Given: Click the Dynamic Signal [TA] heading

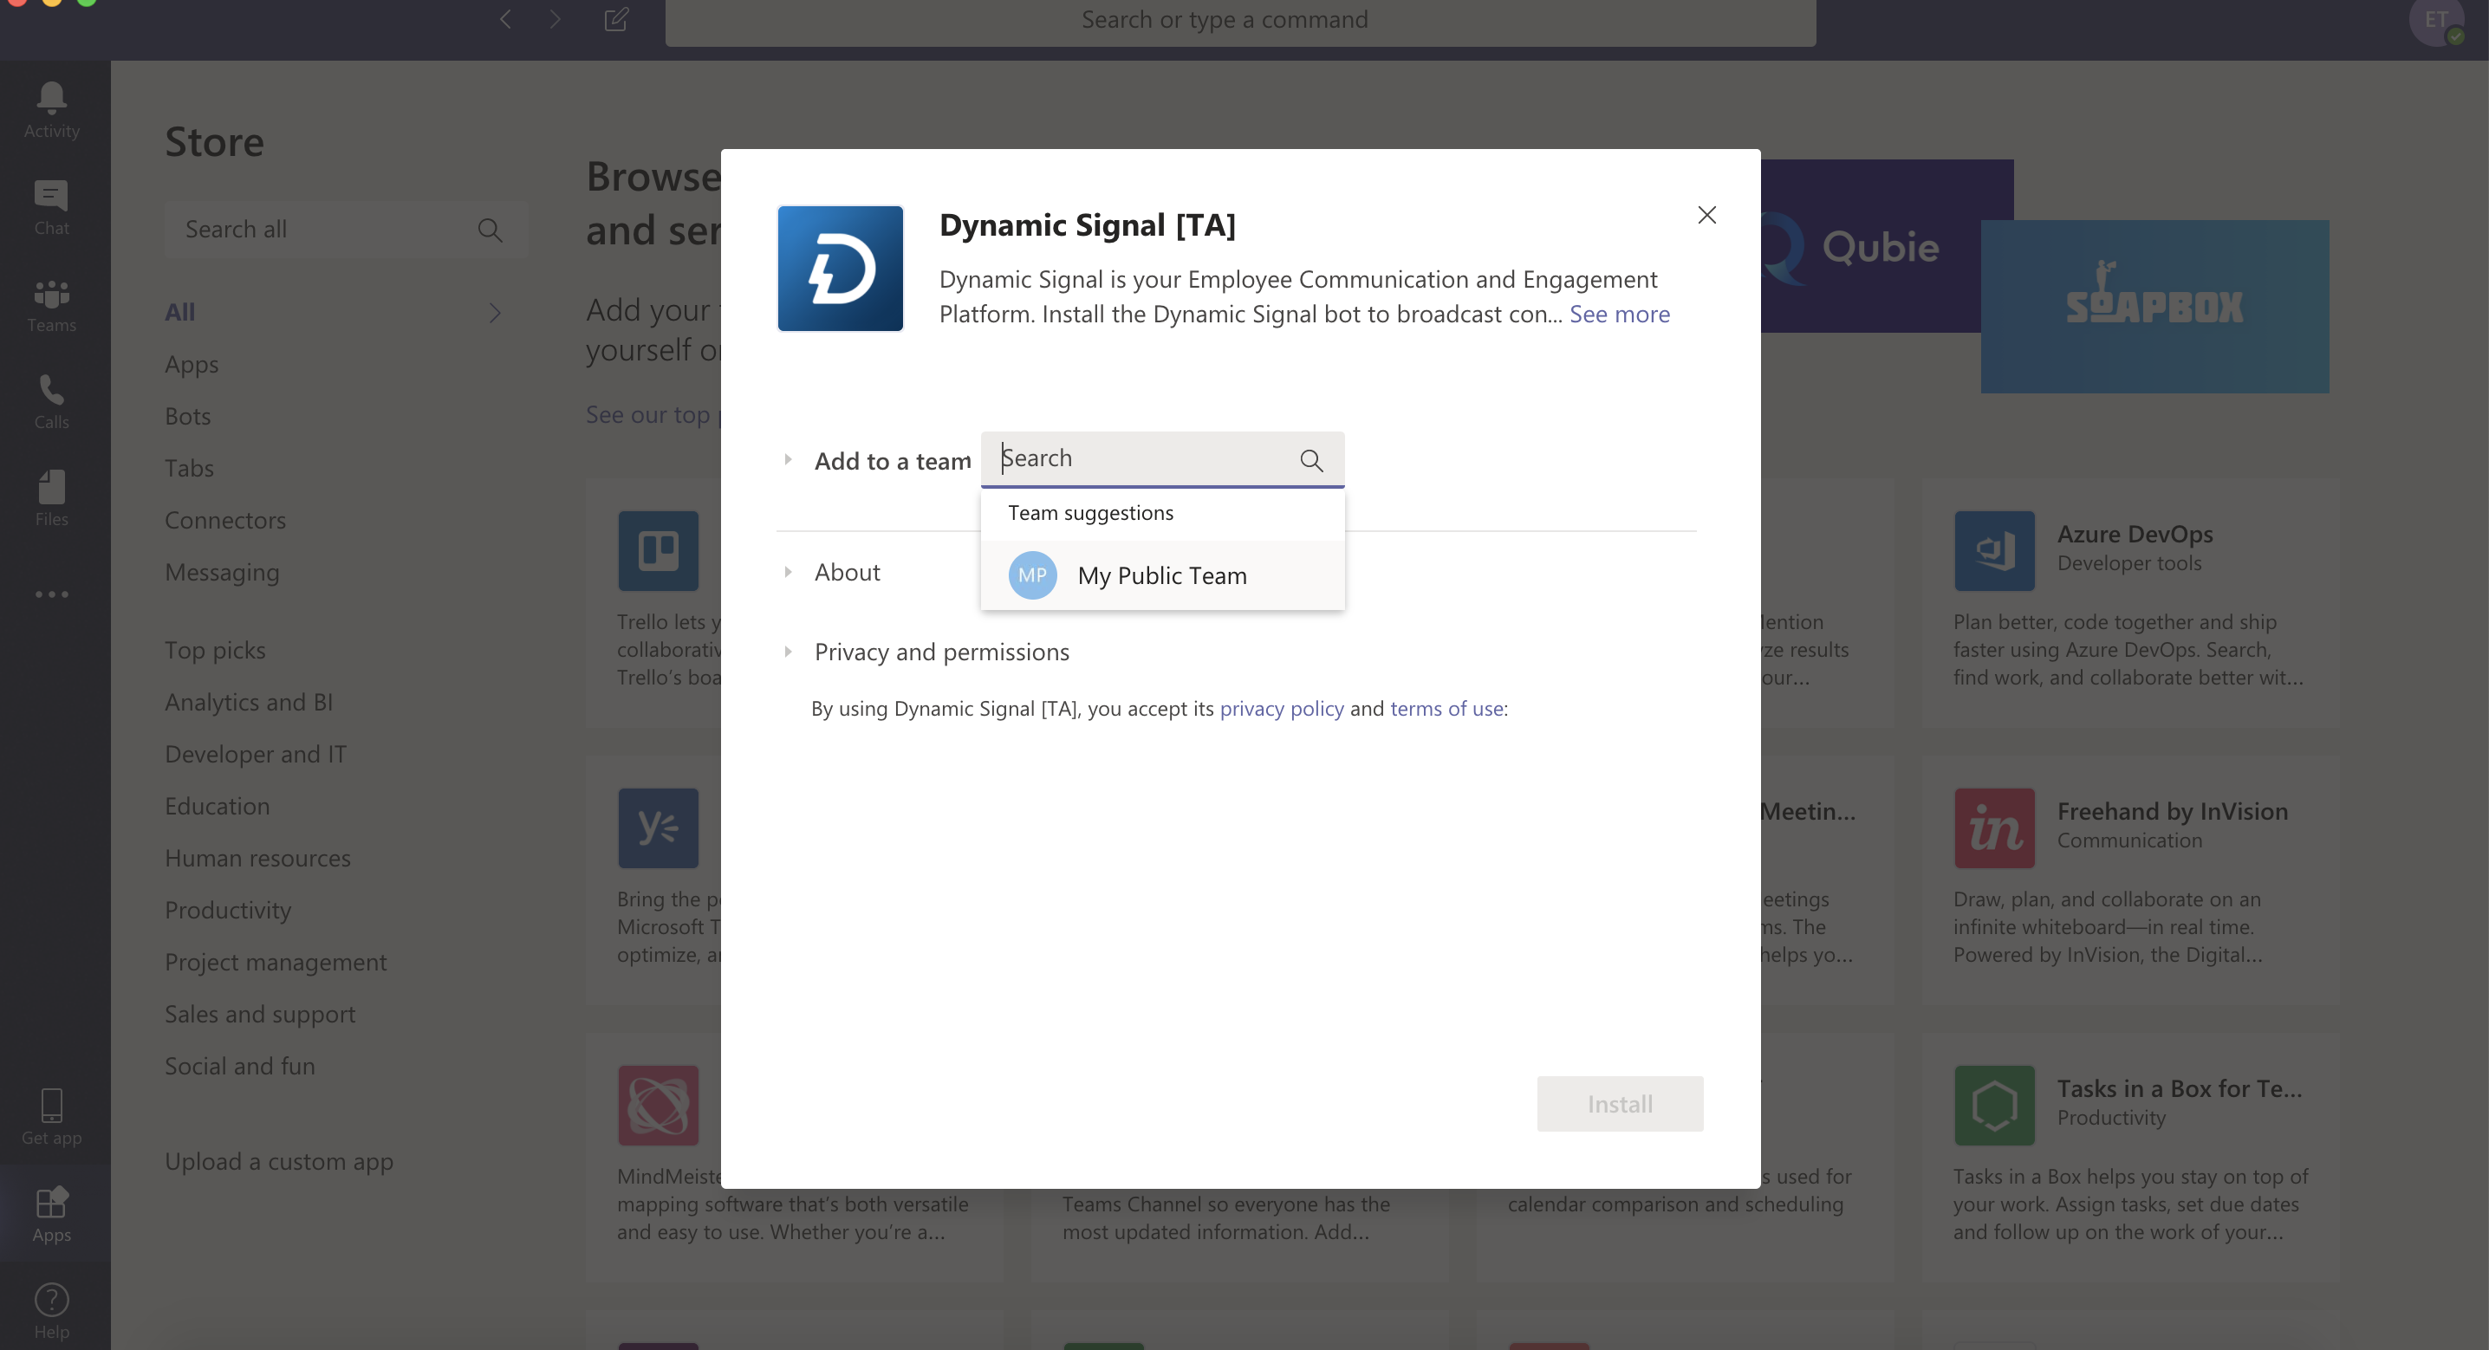Looking at the screenshot, I should (1087, 225).
